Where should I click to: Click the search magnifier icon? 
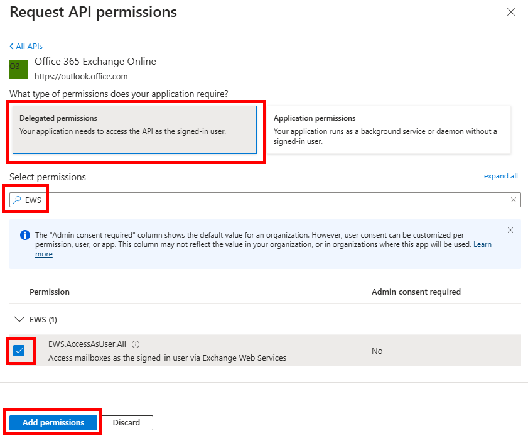[x=17, y=200]
